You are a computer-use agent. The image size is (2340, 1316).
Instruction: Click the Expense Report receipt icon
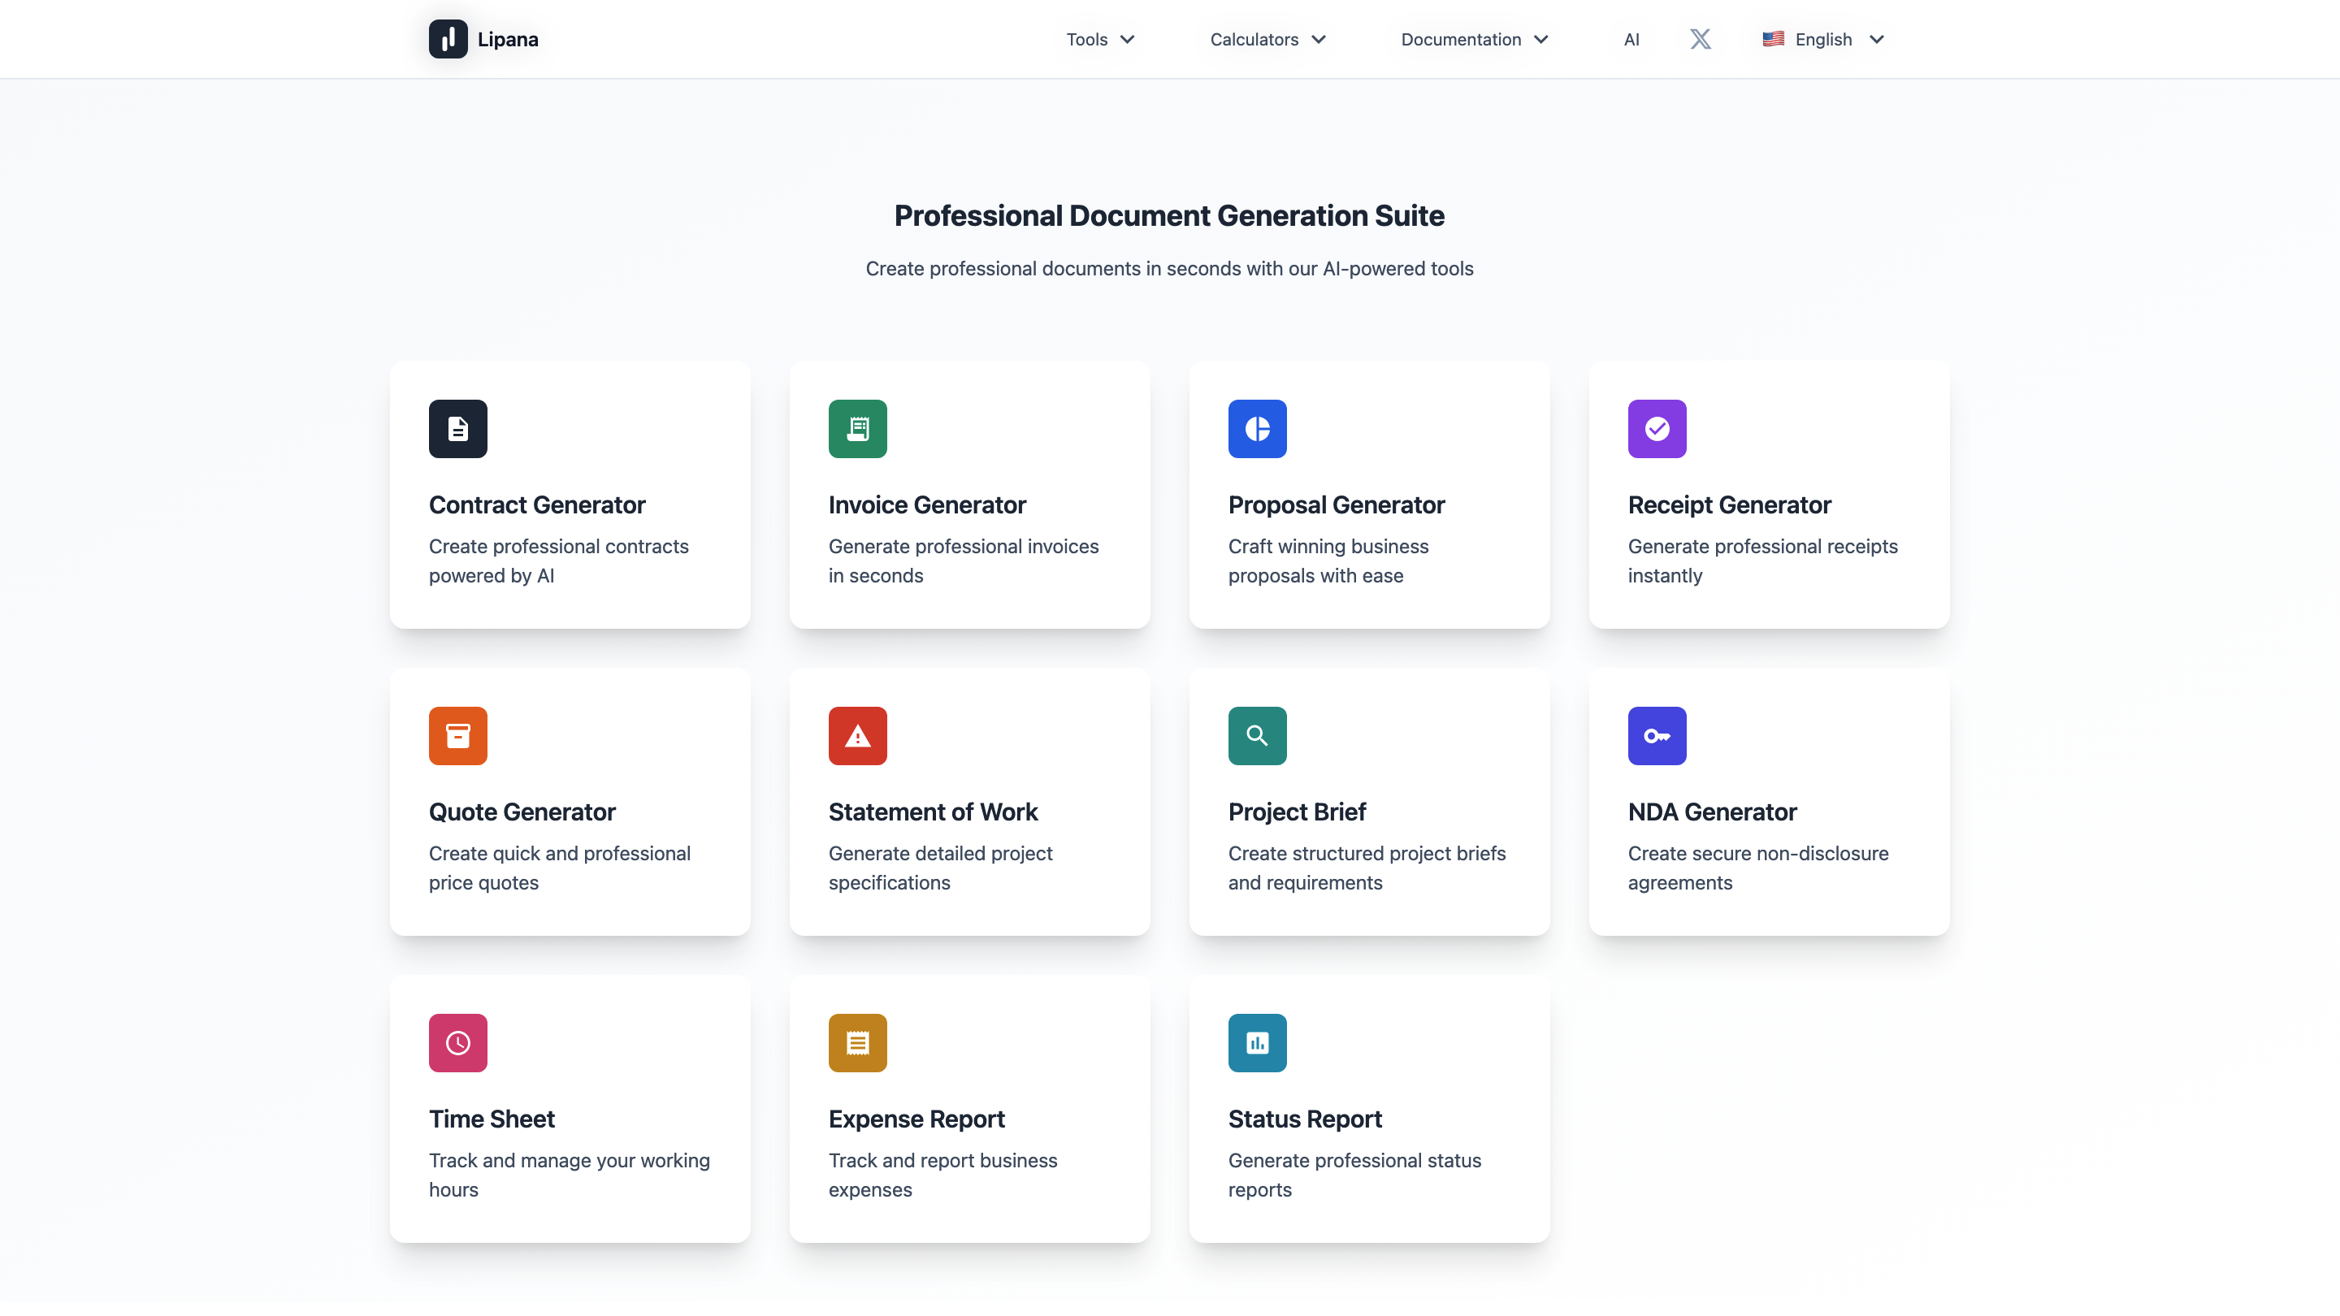coord(857,1042)
